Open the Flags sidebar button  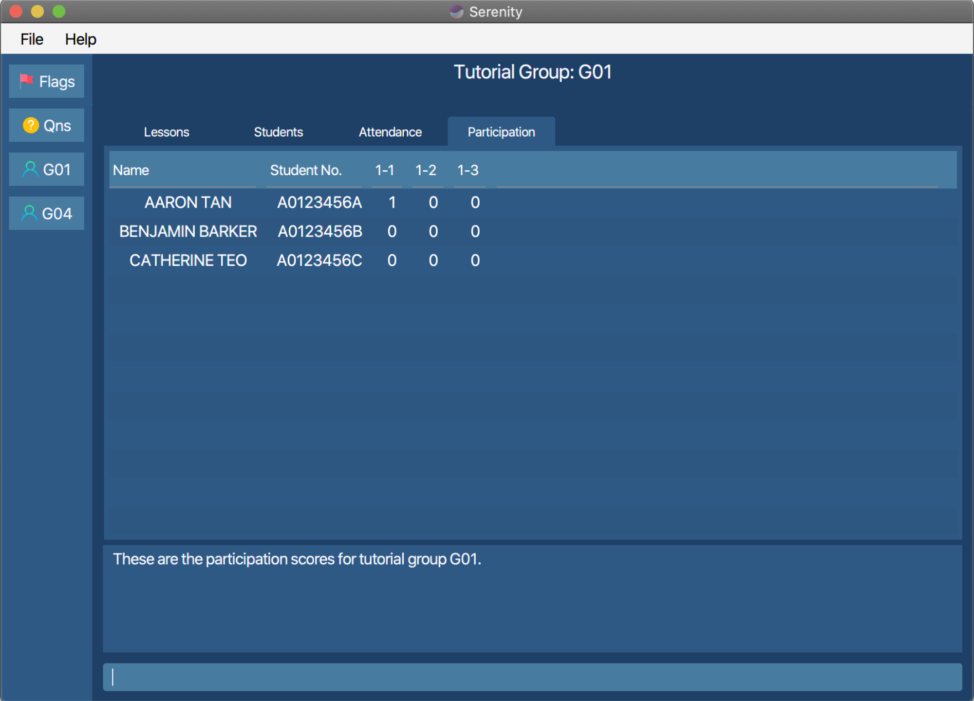point(47,81)
